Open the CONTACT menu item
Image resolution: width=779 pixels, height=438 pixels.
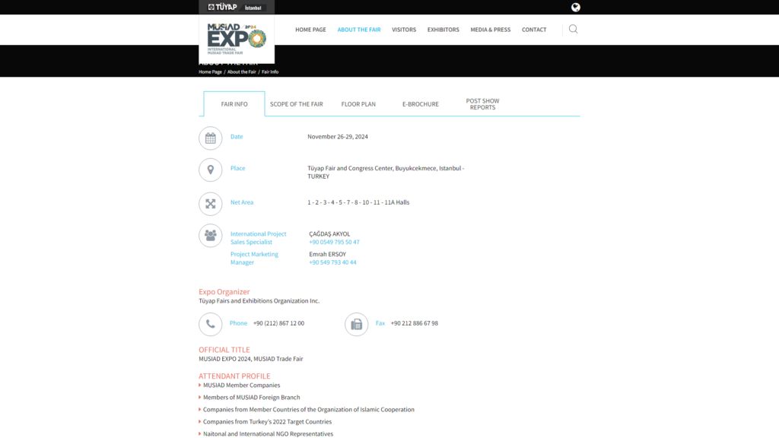click(x=534, y=30)
